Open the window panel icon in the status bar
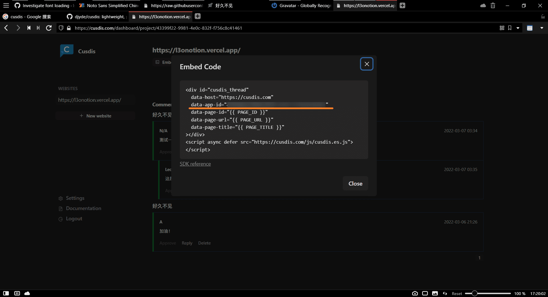This screenshot has height=297, width=548. pyautogui.click(x=425, y=293)
